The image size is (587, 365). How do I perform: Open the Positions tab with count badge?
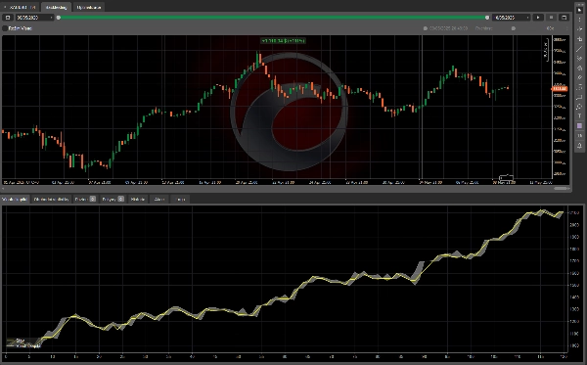point(85,200)
